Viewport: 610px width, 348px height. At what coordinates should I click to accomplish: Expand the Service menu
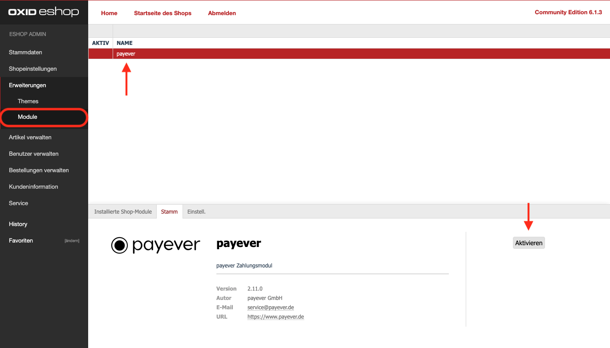(x=18, y=203)
